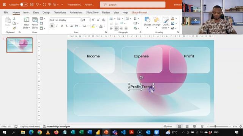Switch to Slide Sorter view icon
The height and width of the screenshot is (136, 243).
pyautogui.click(x=187, y=127)
